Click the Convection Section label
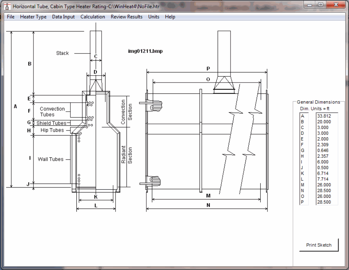349x270 pixels. 126,112
